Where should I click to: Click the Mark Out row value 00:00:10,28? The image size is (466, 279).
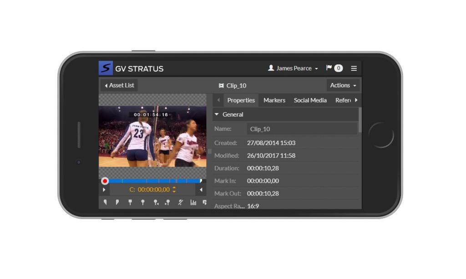point(263,194)
